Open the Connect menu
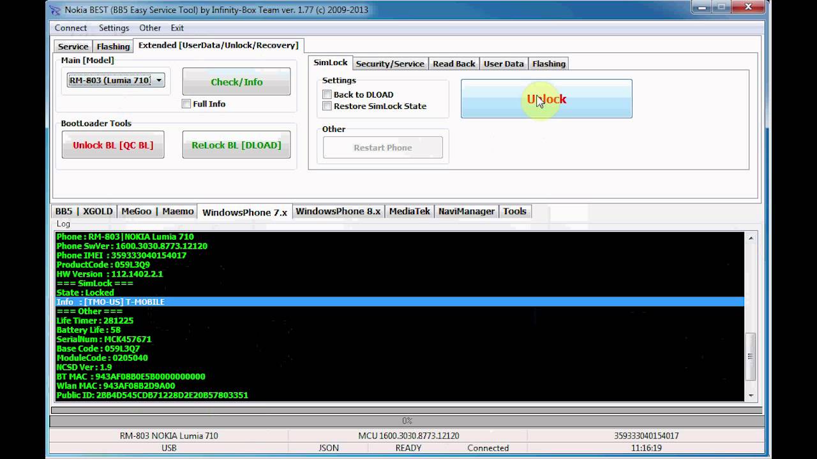817x459 pixels. [71, 28]
